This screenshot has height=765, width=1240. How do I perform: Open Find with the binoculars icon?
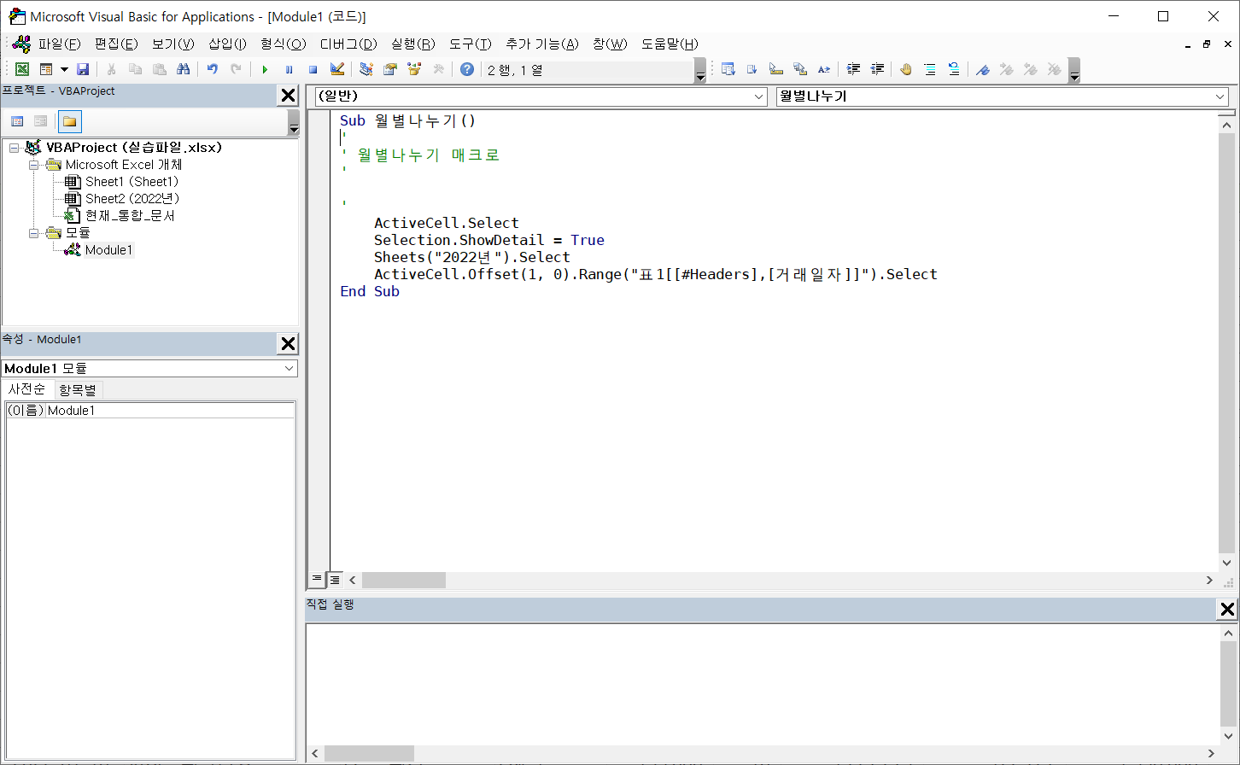183,69
